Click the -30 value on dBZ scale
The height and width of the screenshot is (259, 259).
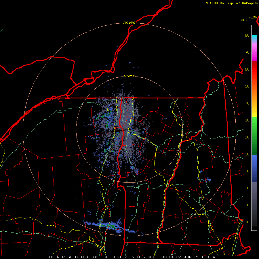coord(246,222)
